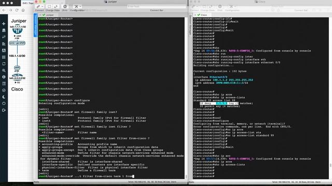Select the EVE browser tab
The image size is (332, 186).
point(27,3)
